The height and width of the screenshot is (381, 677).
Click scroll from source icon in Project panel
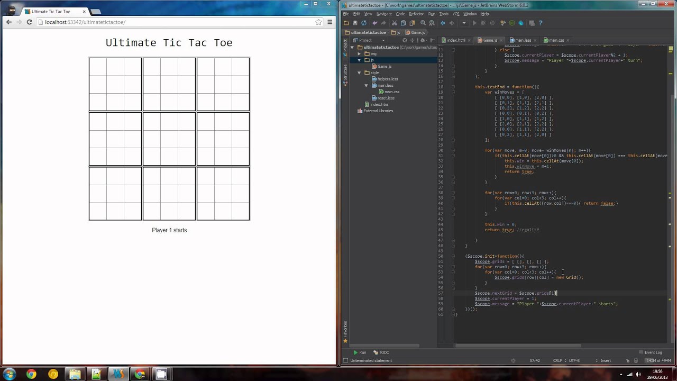(x=405, y=40)
